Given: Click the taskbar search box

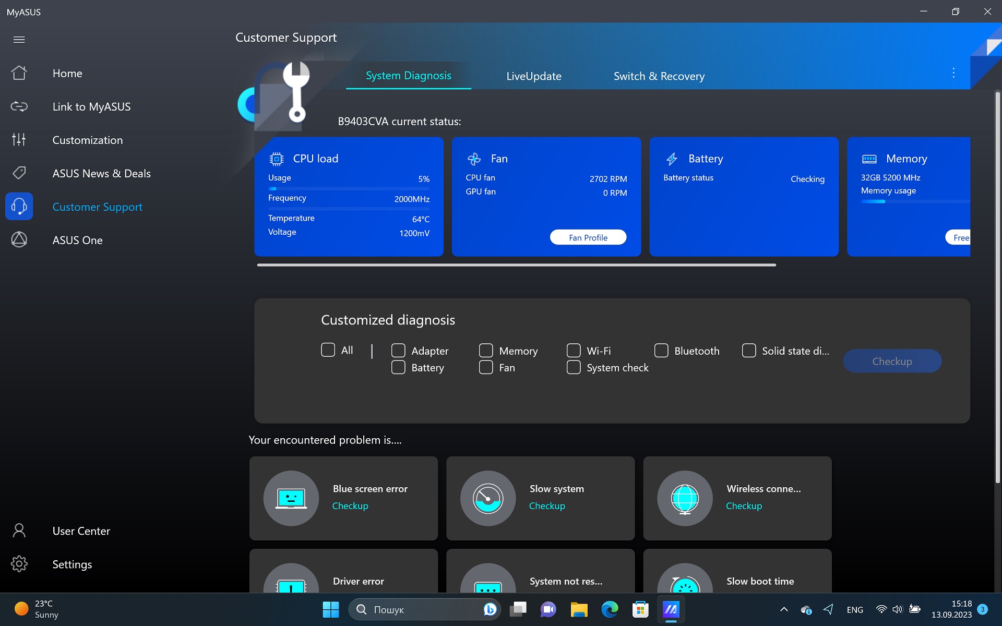Looking at the screenshot, I should click(x=425, y=609).
